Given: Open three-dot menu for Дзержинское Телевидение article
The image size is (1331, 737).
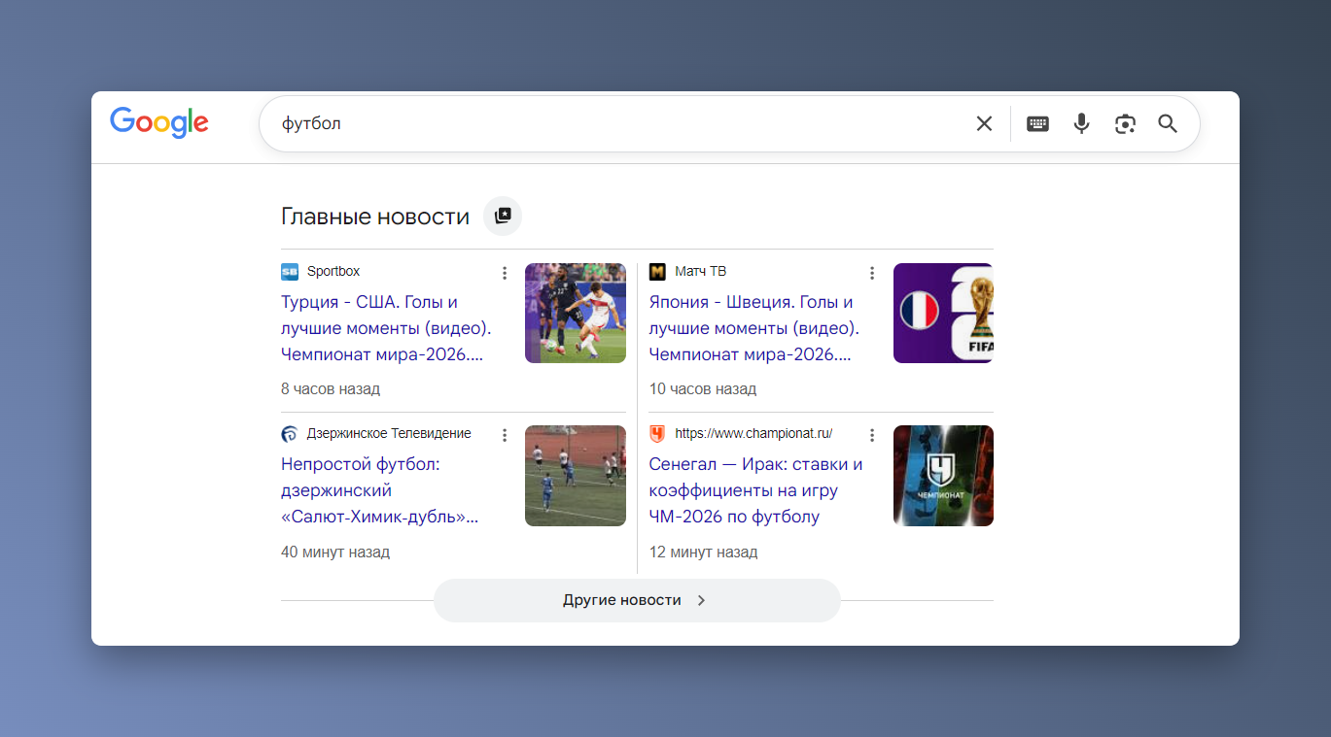Looking at the screenshot, I should click(x=504, y=435).
